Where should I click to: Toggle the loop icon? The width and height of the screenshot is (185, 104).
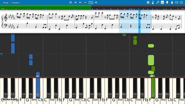pyautogui.click(x=177, y=2)
